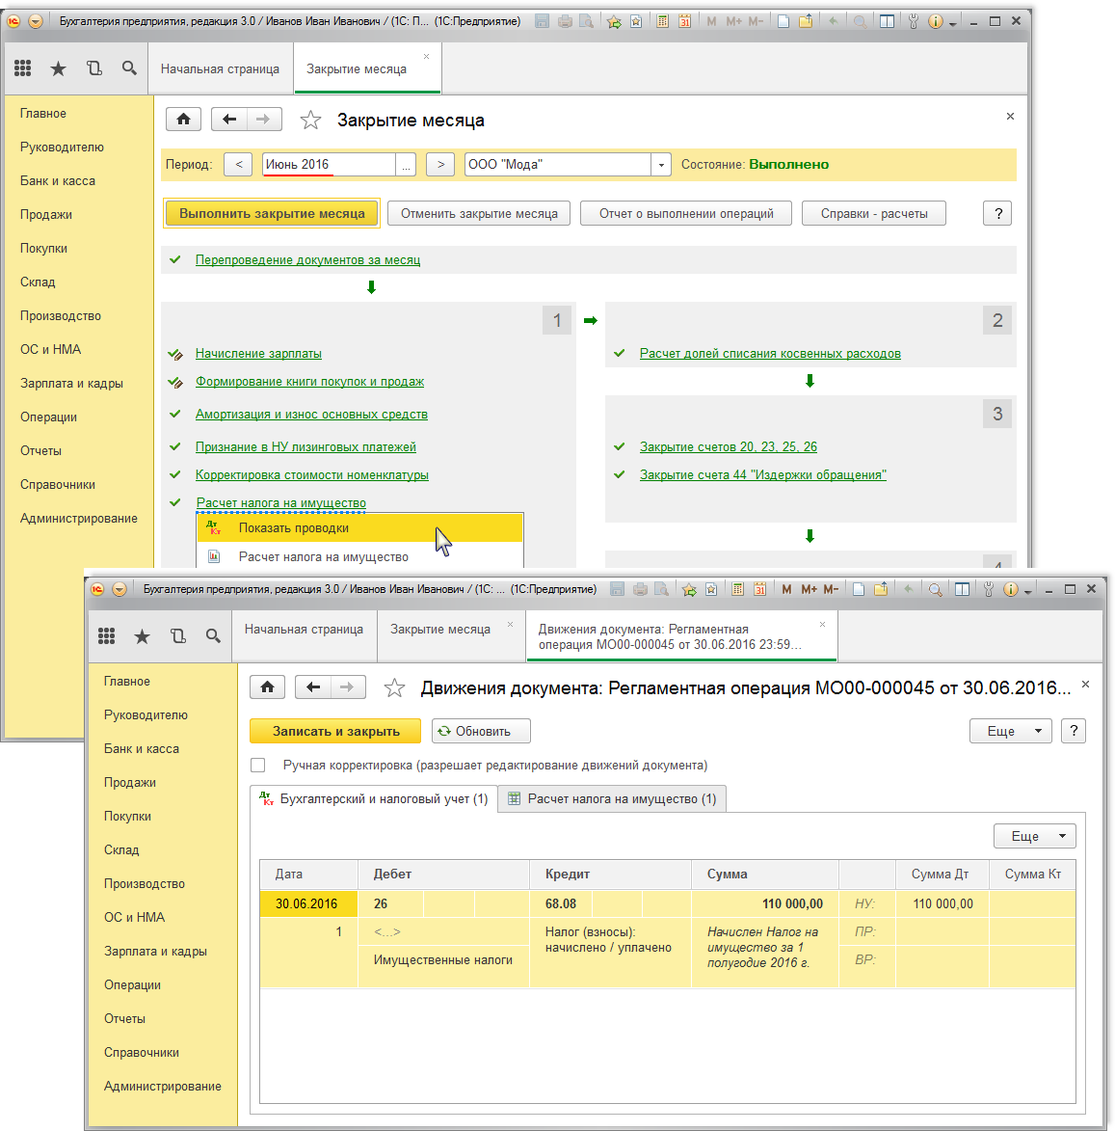Open sections menu grid icon in front window

pyautogui.click(x=107, y=635)
